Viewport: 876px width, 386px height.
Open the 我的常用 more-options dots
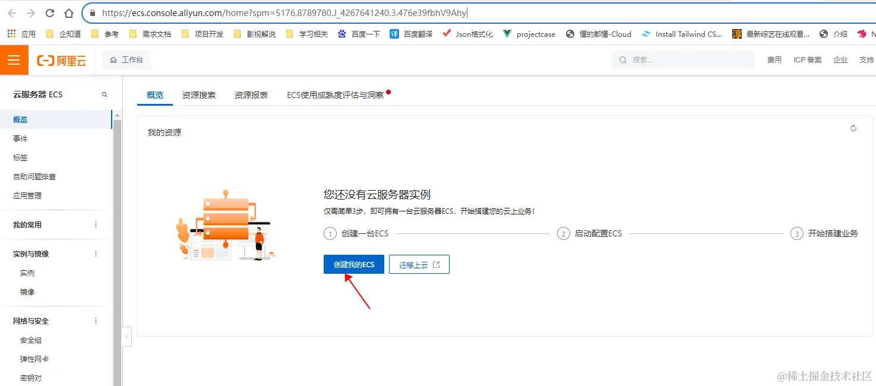[96, 224]
